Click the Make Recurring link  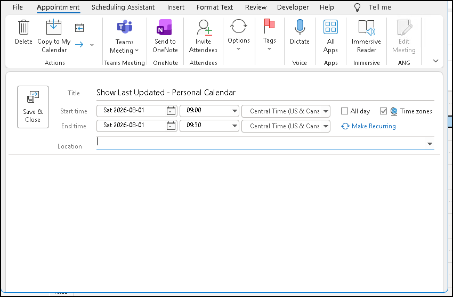click(x=368, y=126)
